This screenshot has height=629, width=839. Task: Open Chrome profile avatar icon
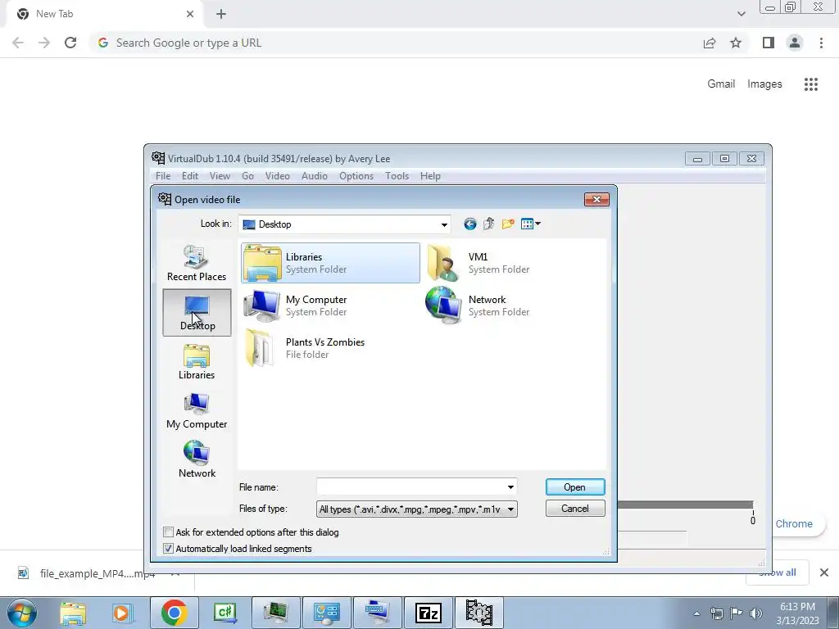click(795, 43)
